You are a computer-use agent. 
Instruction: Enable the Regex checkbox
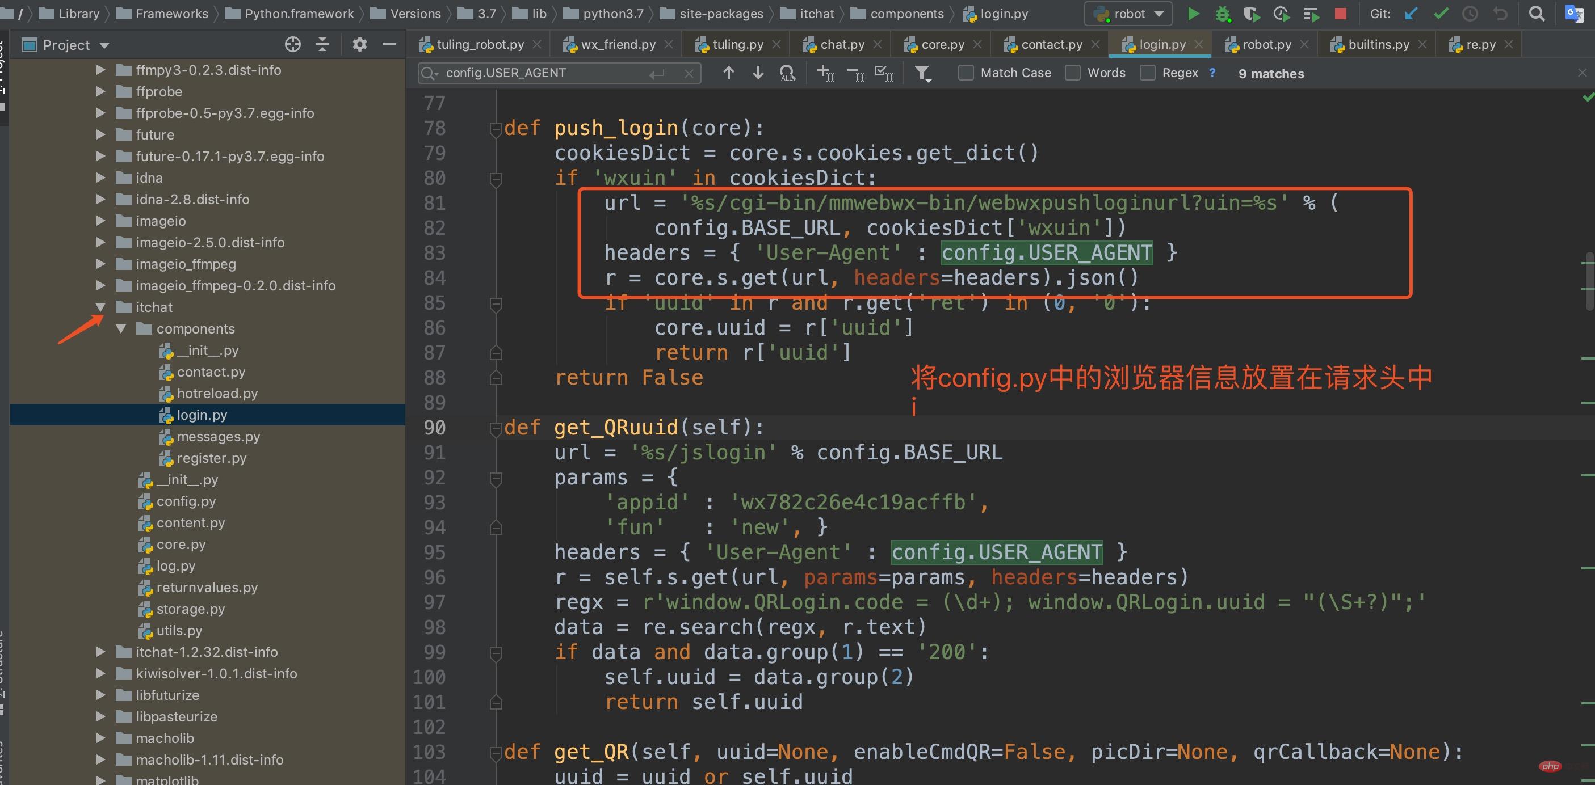pos(1147,73)
